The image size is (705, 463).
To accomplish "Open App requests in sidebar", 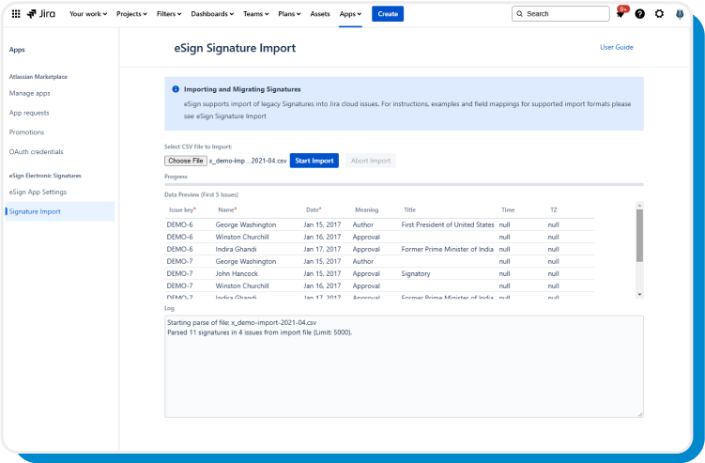I will pyautogui.click(x=29, y=113).
